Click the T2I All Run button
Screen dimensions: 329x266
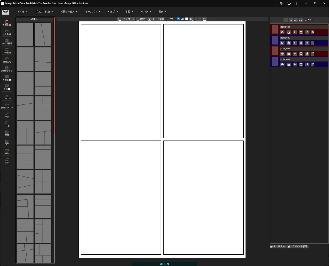278,246
